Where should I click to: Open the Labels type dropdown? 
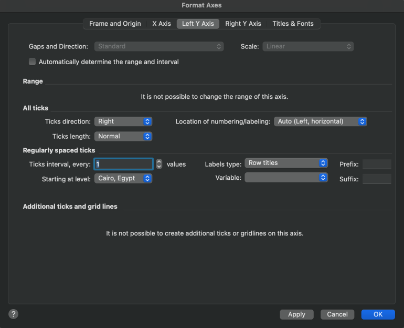(x=286, y=163)
